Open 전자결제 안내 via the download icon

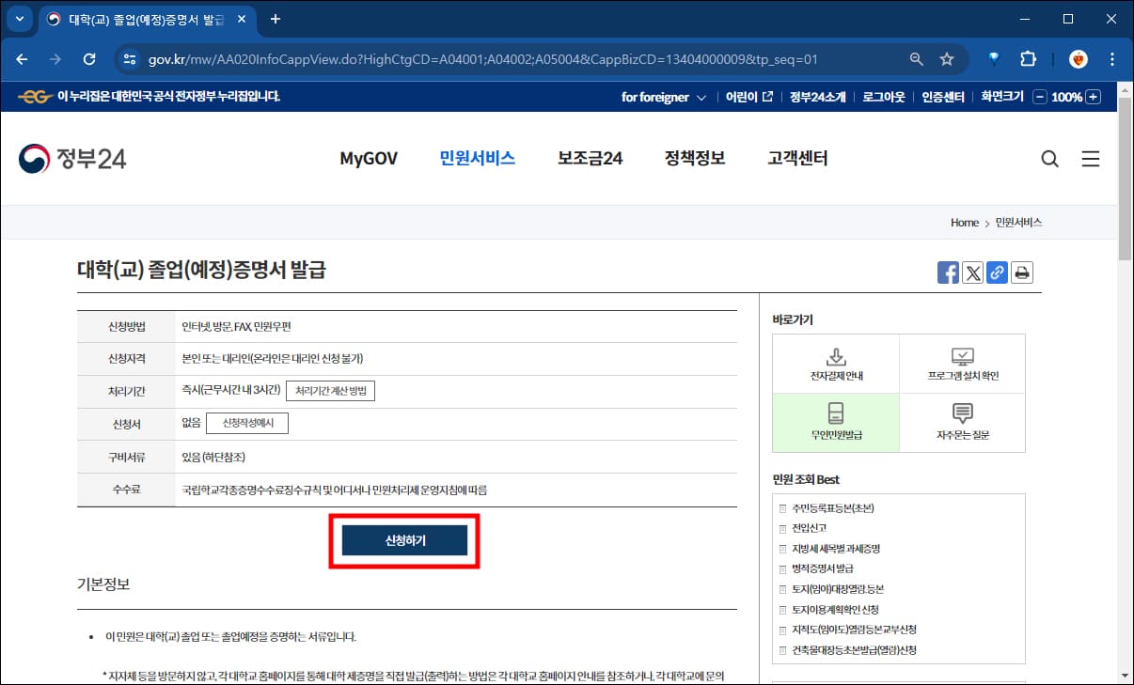[x=836, y=363]
